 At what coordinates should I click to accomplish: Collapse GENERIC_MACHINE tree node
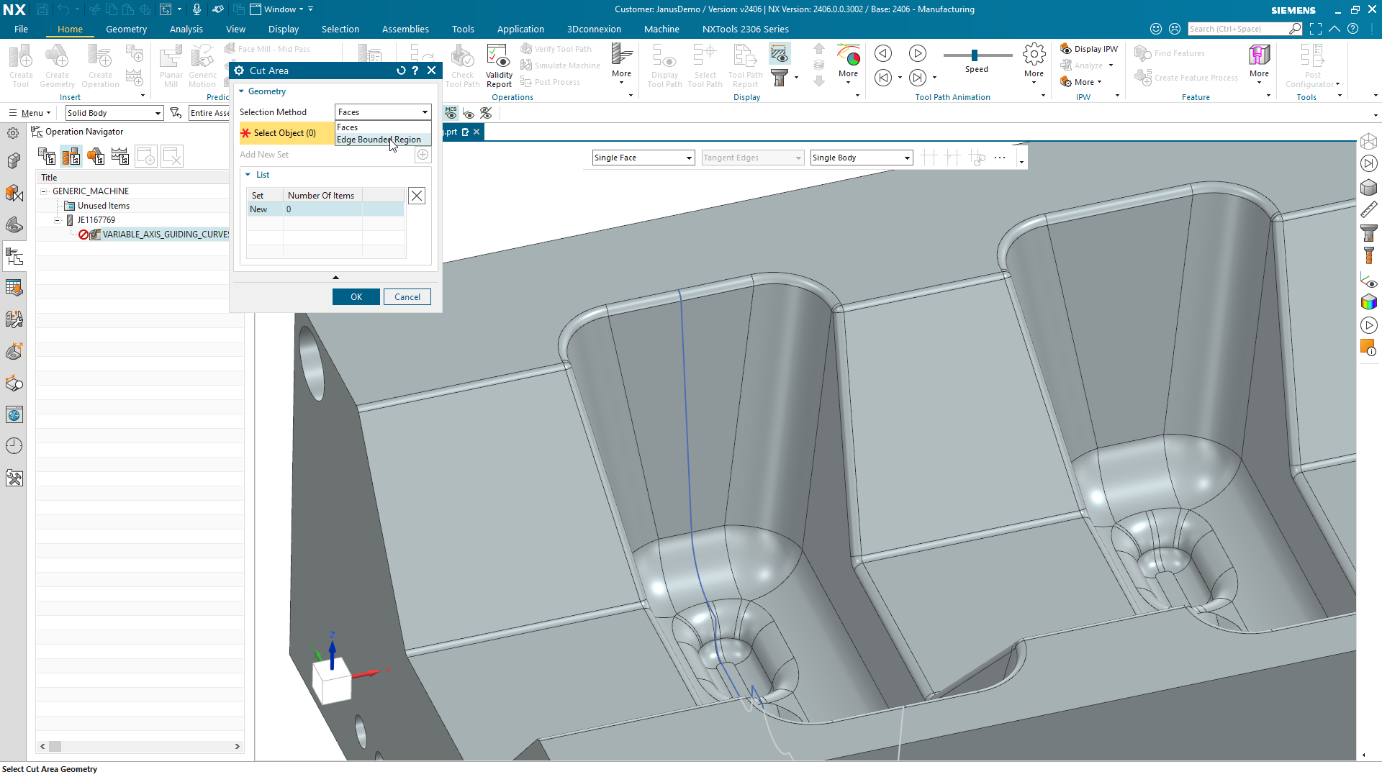click(44, 191)
